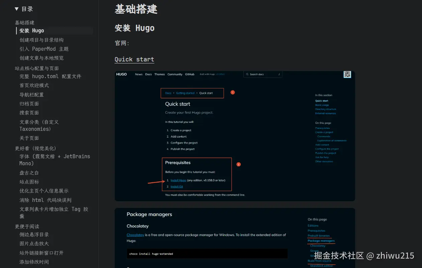This screenshot has width=422, height=268.
Task: Jump to 站点核心配置与页面 section
Action: click(37, 68)
